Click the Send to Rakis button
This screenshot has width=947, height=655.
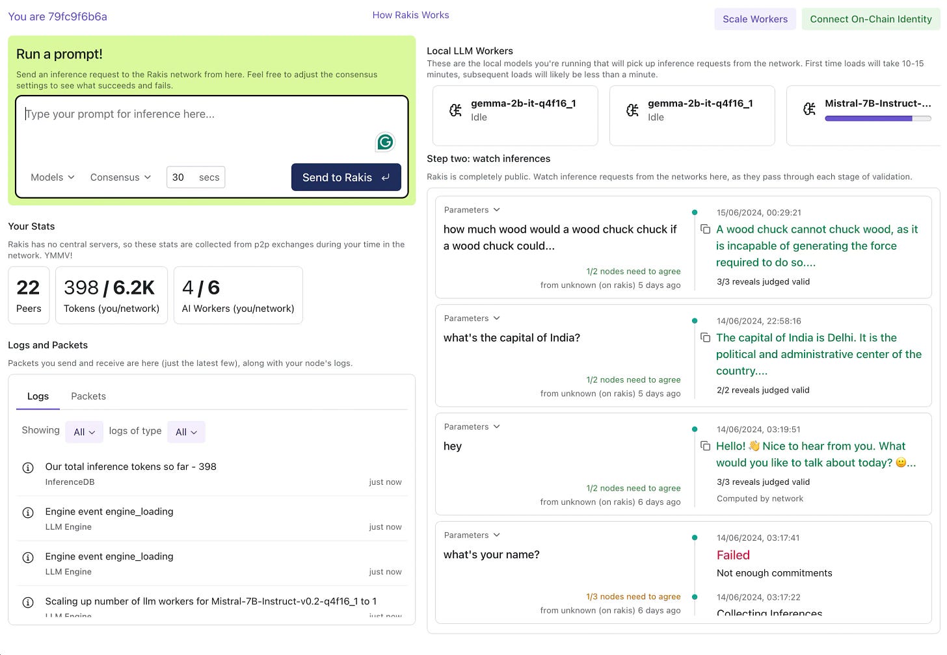point(346,177)
